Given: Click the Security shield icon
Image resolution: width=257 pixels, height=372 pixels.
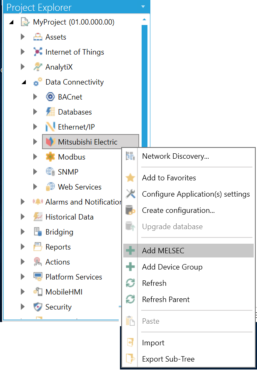Looking at the screenshot, I should pyautogui.click(x=38, y=307).
